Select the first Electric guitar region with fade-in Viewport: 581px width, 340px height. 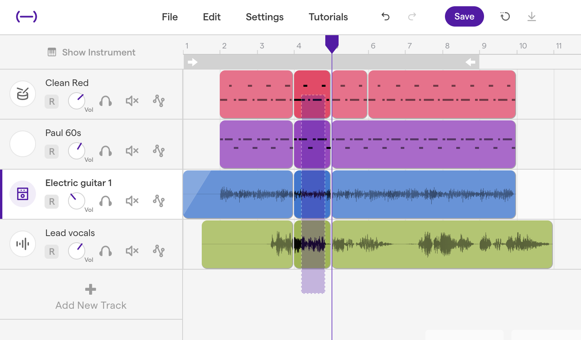(238, 194)
